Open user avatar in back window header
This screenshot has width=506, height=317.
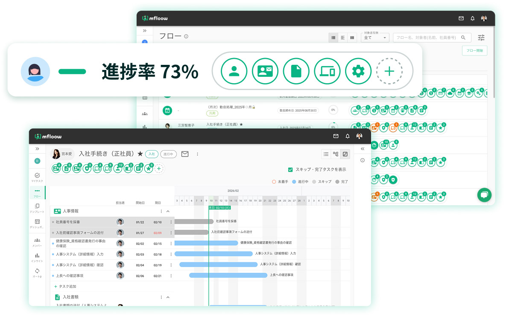(484, 18)
